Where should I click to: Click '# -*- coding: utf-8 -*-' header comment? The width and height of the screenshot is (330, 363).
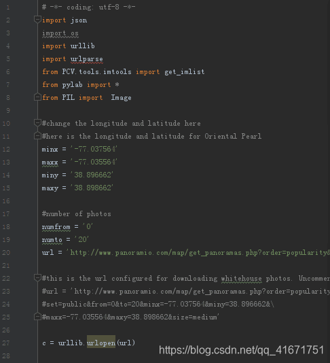pos(88,7)
